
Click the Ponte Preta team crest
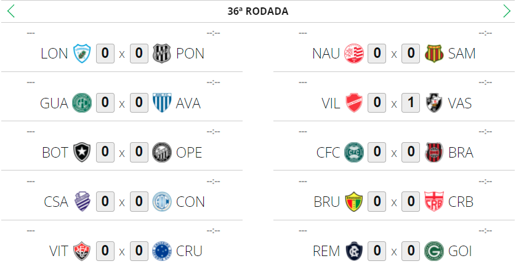point(162,54)
